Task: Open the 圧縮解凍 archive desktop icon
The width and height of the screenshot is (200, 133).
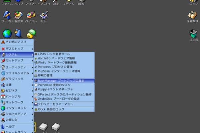Action: 193,16
